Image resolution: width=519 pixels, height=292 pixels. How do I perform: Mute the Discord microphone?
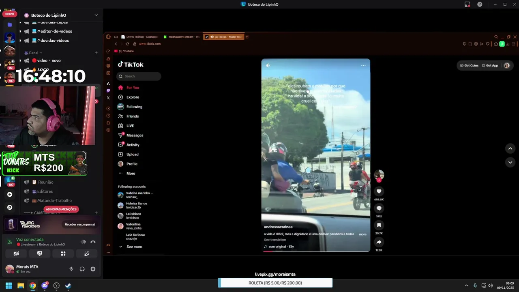[71, 269]
